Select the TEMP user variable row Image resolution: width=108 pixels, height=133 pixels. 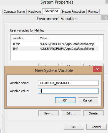pyautogui.click(x=55, y=44)
